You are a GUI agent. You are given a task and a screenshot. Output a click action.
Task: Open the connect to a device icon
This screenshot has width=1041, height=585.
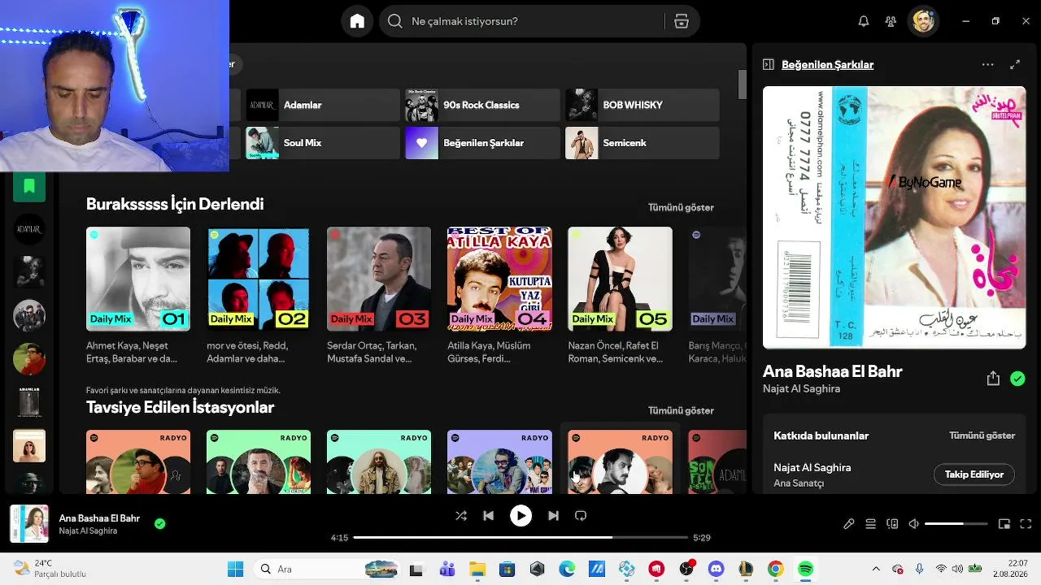point(892,524)
